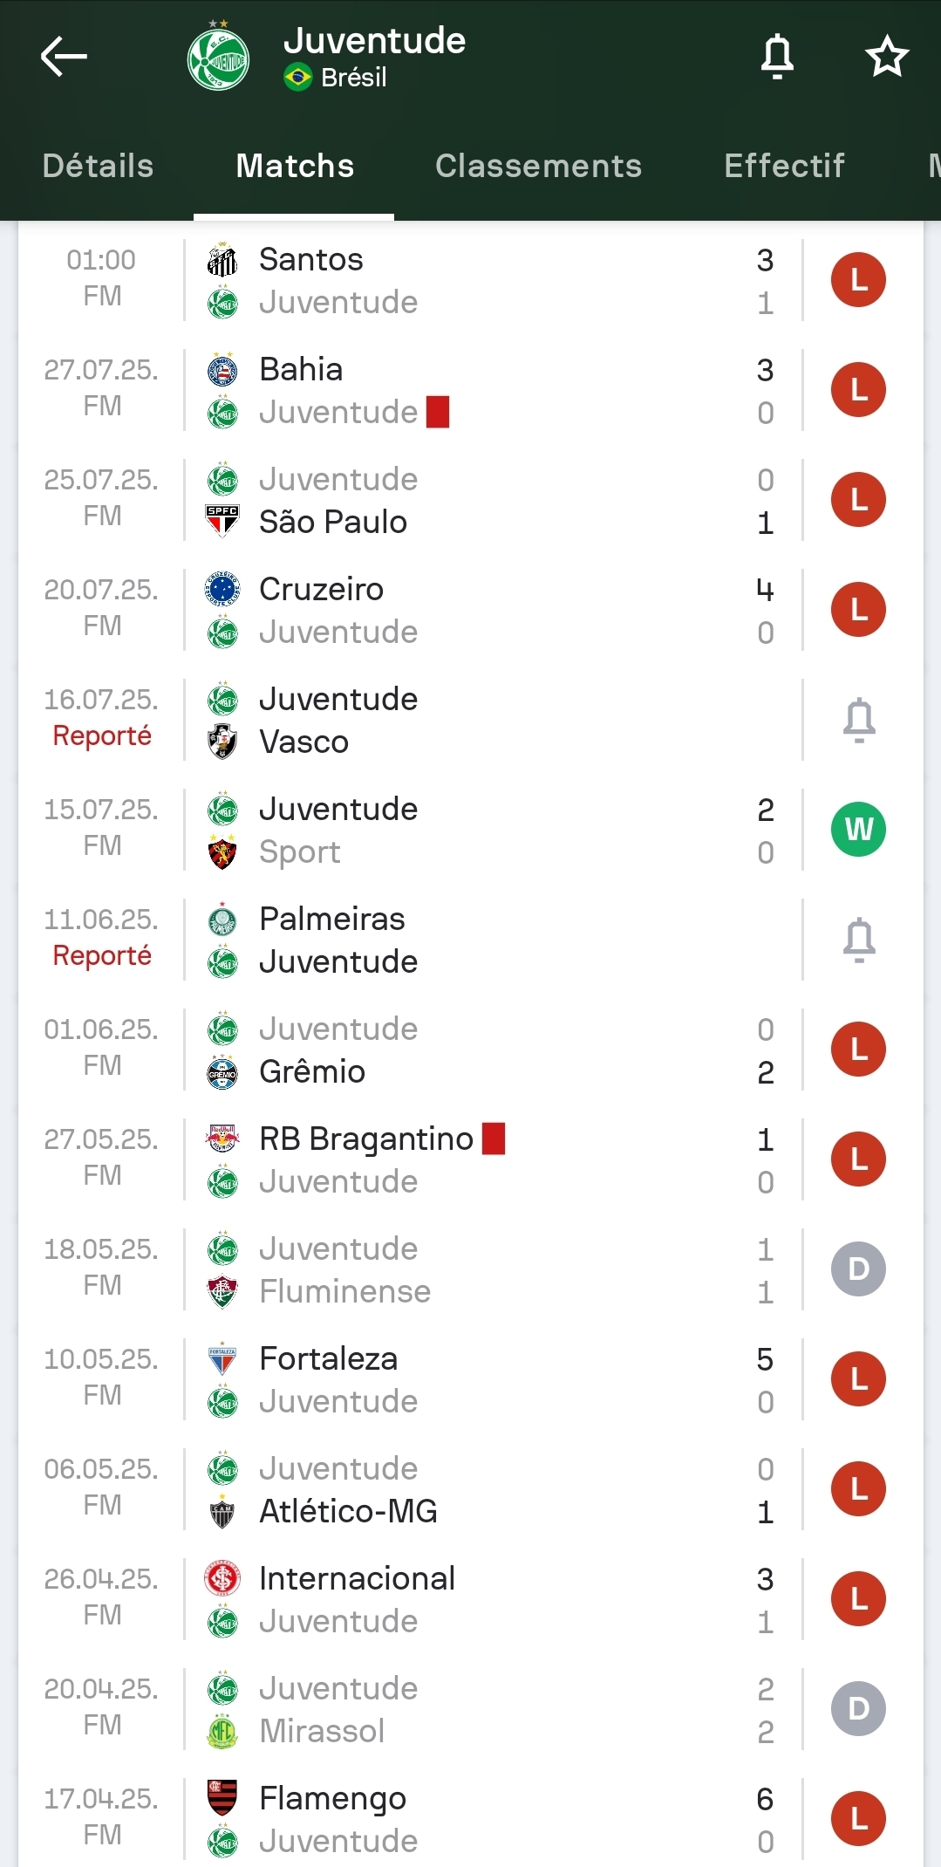Tap the Flamengo club crest
941x1867 pixels.
[x=222, y=1798]
